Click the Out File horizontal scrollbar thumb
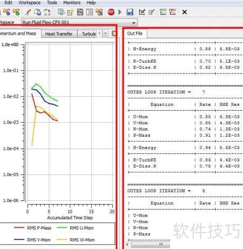Image resolution: width=243 pixels, height=249 pixels. pyautogui.click(x=151, y=244)
